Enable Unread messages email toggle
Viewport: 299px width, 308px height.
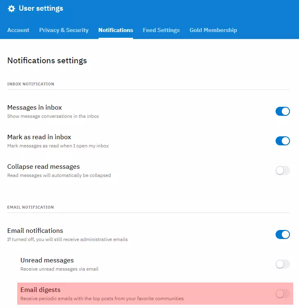click(283, 264)
